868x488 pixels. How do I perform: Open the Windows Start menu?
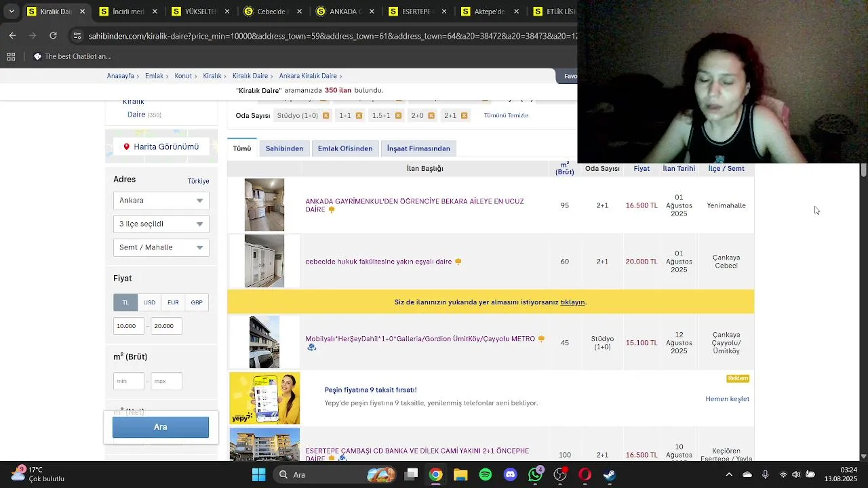(258, 474)
